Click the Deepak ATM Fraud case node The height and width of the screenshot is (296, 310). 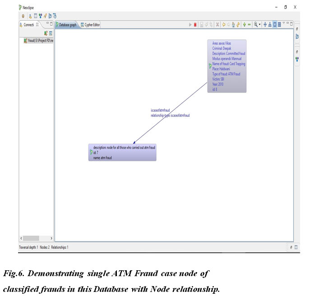click(x=227, y=66)
